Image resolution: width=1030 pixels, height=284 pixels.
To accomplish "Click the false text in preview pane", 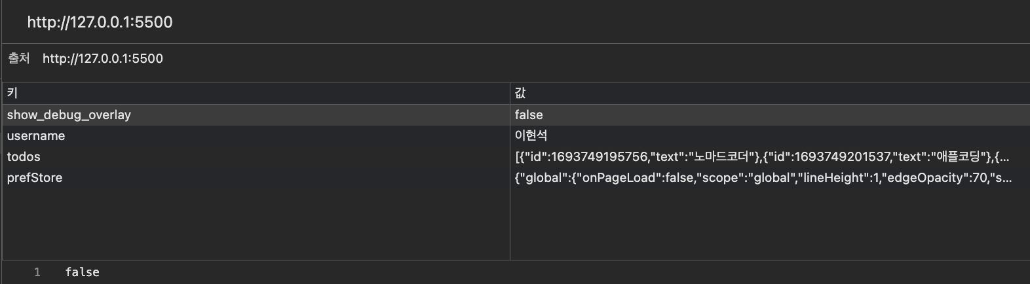I will [83, 272].
